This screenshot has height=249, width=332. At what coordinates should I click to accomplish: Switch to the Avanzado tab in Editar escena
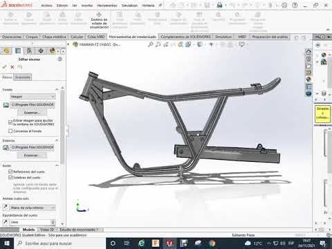point(23,77)
